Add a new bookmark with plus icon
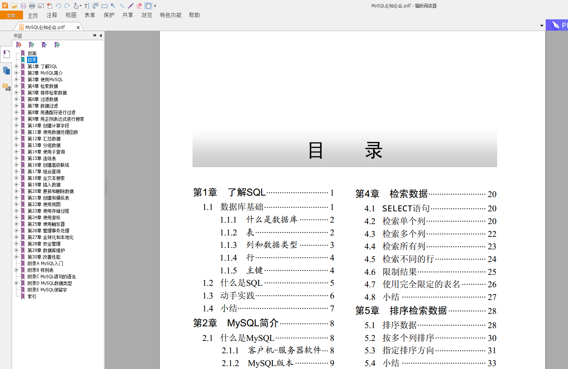 point(31,45)
